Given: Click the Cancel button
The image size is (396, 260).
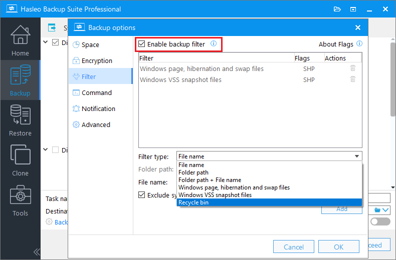Looking at the screenshot, I should (293, 246).
